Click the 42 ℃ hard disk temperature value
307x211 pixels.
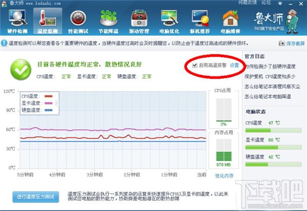click(274, 157)
